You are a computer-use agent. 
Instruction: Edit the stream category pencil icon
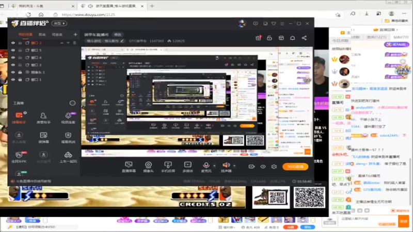[122, 41]
